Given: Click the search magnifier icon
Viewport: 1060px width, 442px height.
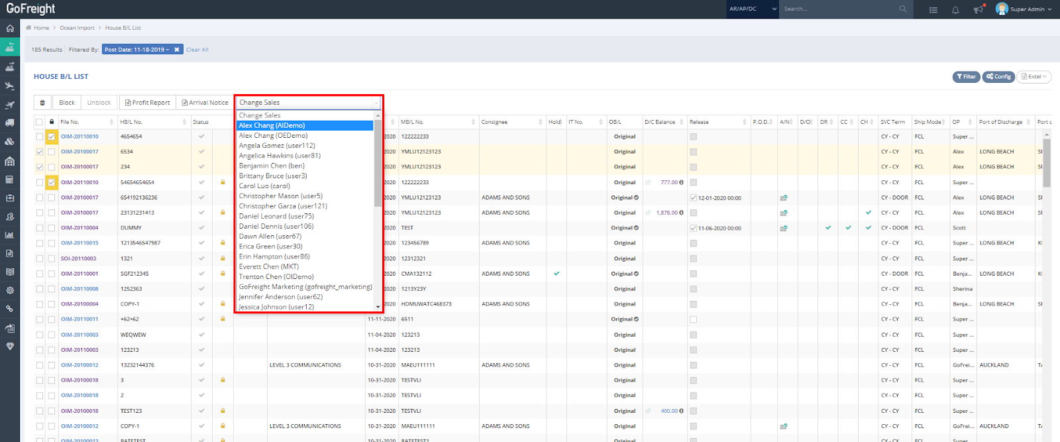Looking at the screenshot, I should pos(902,9).
